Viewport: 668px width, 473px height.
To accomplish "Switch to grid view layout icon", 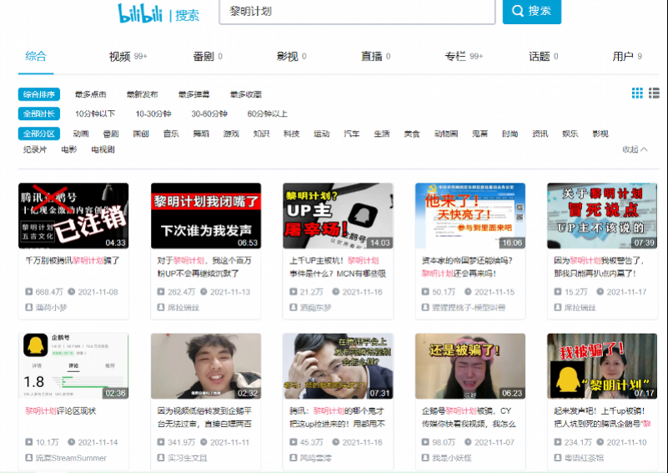I will [637, 93].
